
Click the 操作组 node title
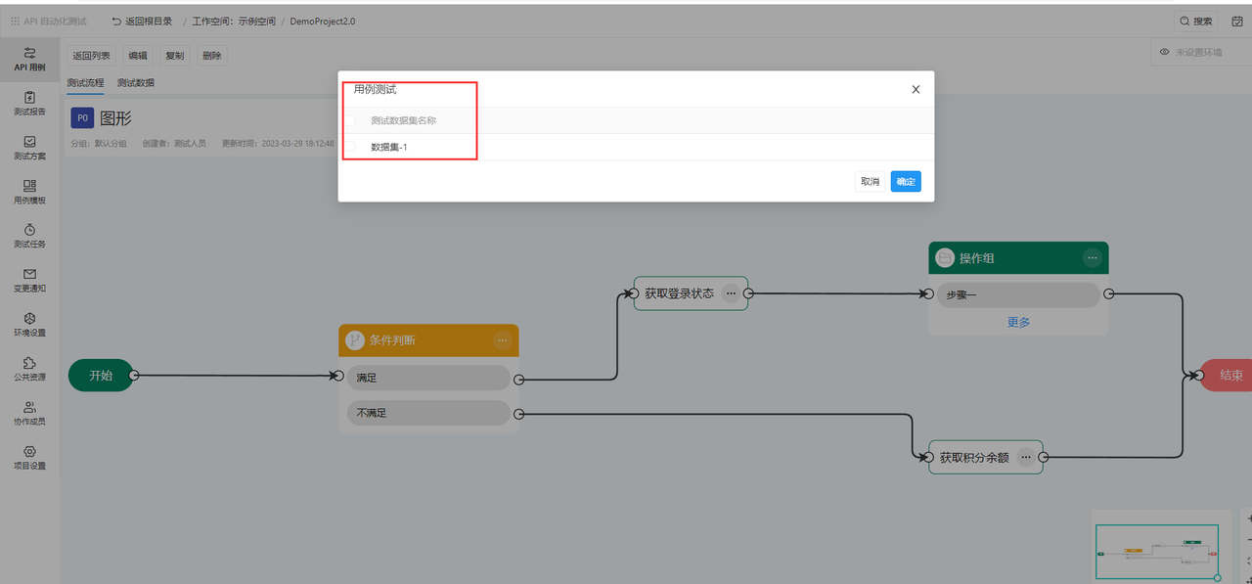click(x=977, y=258)
